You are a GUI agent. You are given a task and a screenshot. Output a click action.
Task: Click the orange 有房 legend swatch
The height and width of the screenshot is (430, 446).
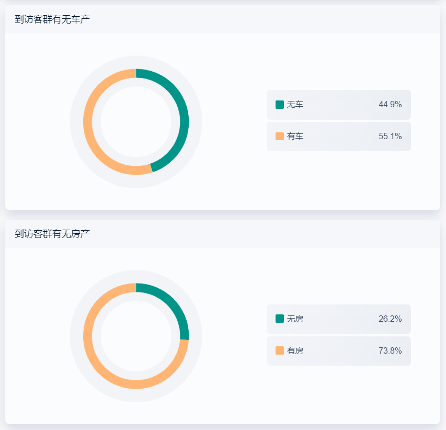[x=280, y=350]
